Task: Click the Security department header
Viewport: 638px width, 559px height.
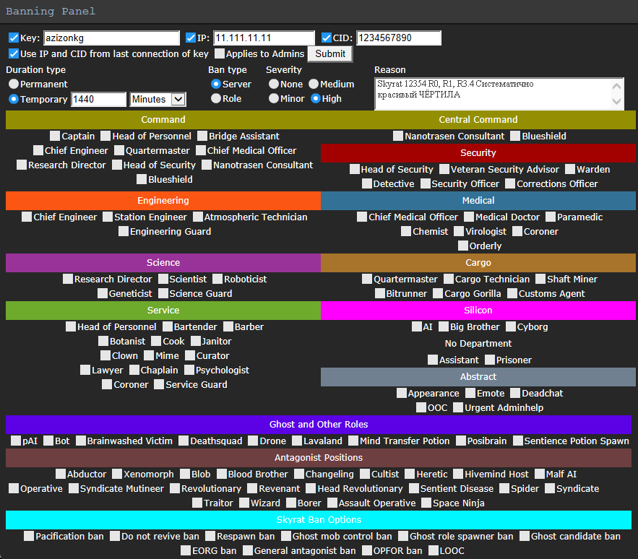Action: pyautogui.click(x=478, y=152)
